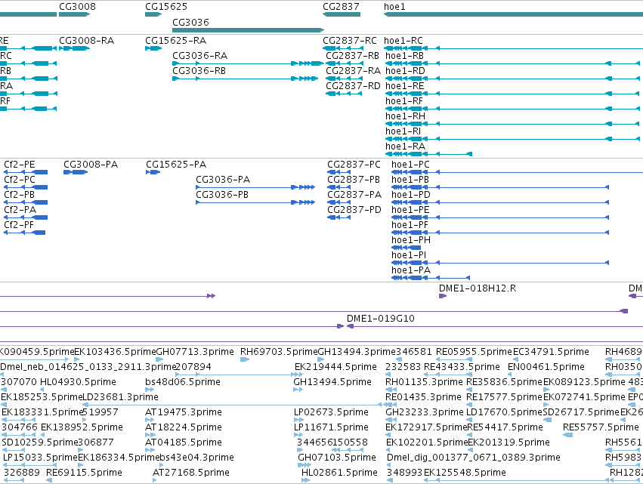Screen dimensions: 643x484
Task: Select EST GH13494.5prime
Action: click(332, 382)
